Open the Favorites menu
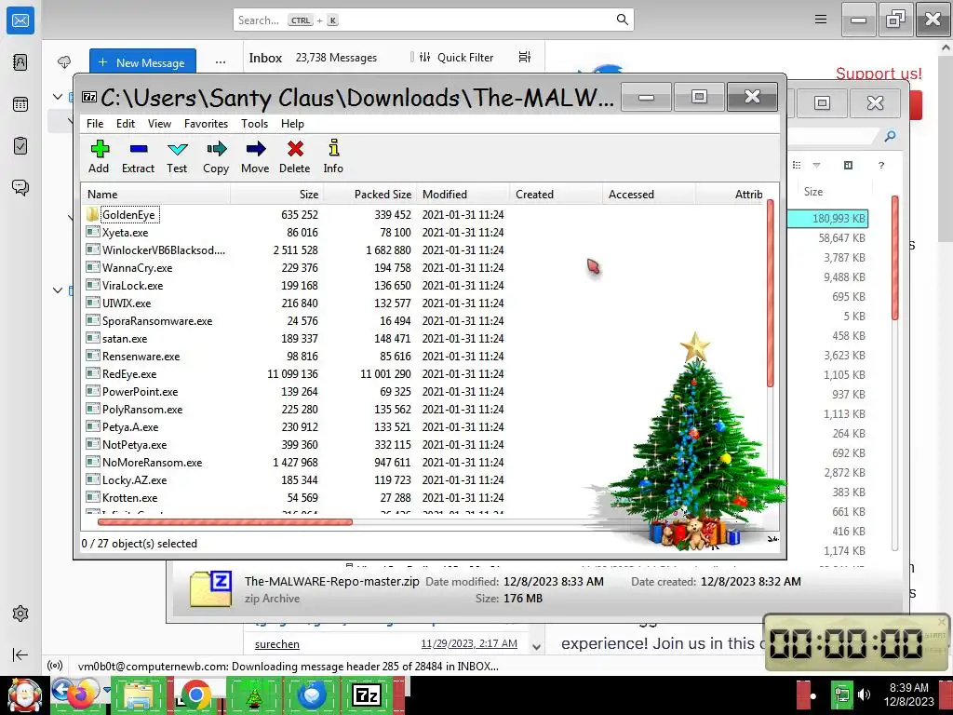 (x=206, y=124)
